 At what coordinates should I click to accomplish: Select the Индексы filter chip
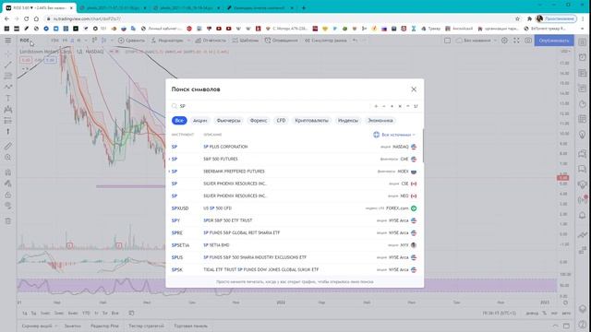(347, 121)
